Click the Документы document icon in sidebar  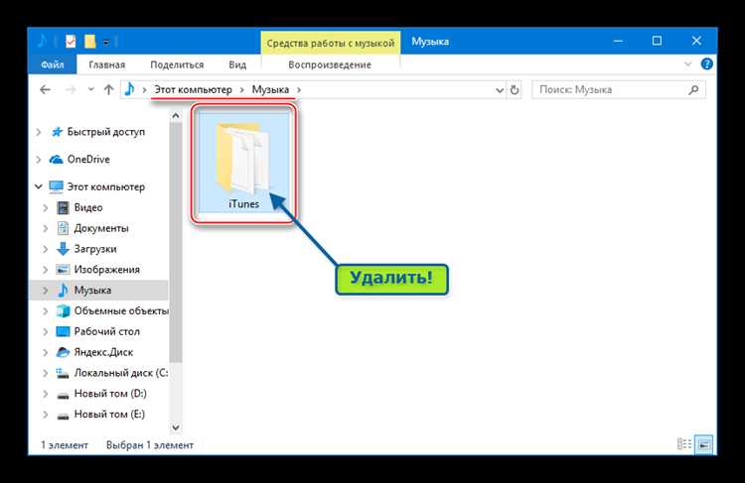point(63,228)
